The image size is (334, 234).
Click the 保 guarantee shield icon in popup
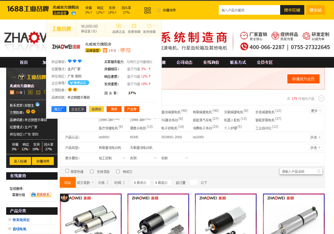pos(122,50)
